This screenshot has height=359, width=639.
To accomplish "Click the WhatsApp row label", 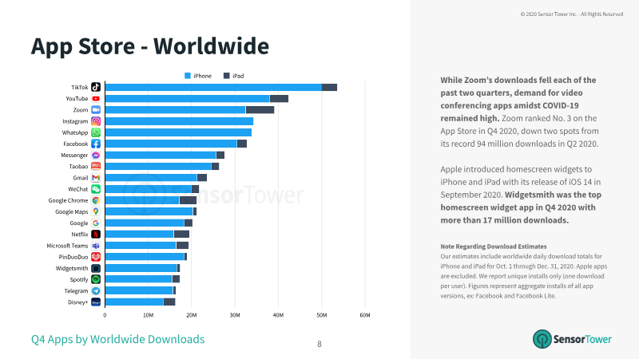I will coord(75,132).
